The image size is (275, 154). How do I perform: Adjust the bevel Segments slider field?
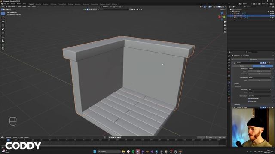(x=260, y=74)
